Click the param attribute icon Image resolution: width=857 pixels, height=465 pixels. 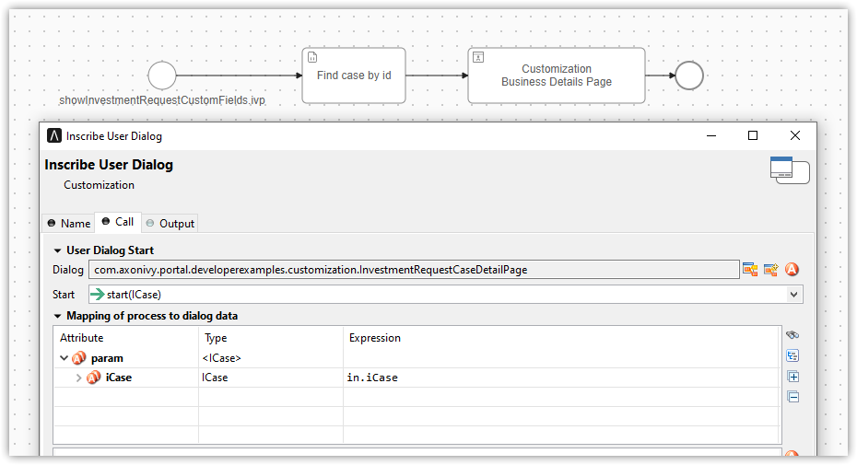coord(79,358)
